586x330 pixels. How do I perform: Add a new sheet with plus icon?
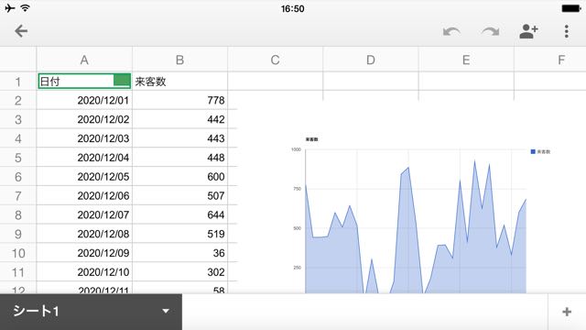[x=567, y=312]
